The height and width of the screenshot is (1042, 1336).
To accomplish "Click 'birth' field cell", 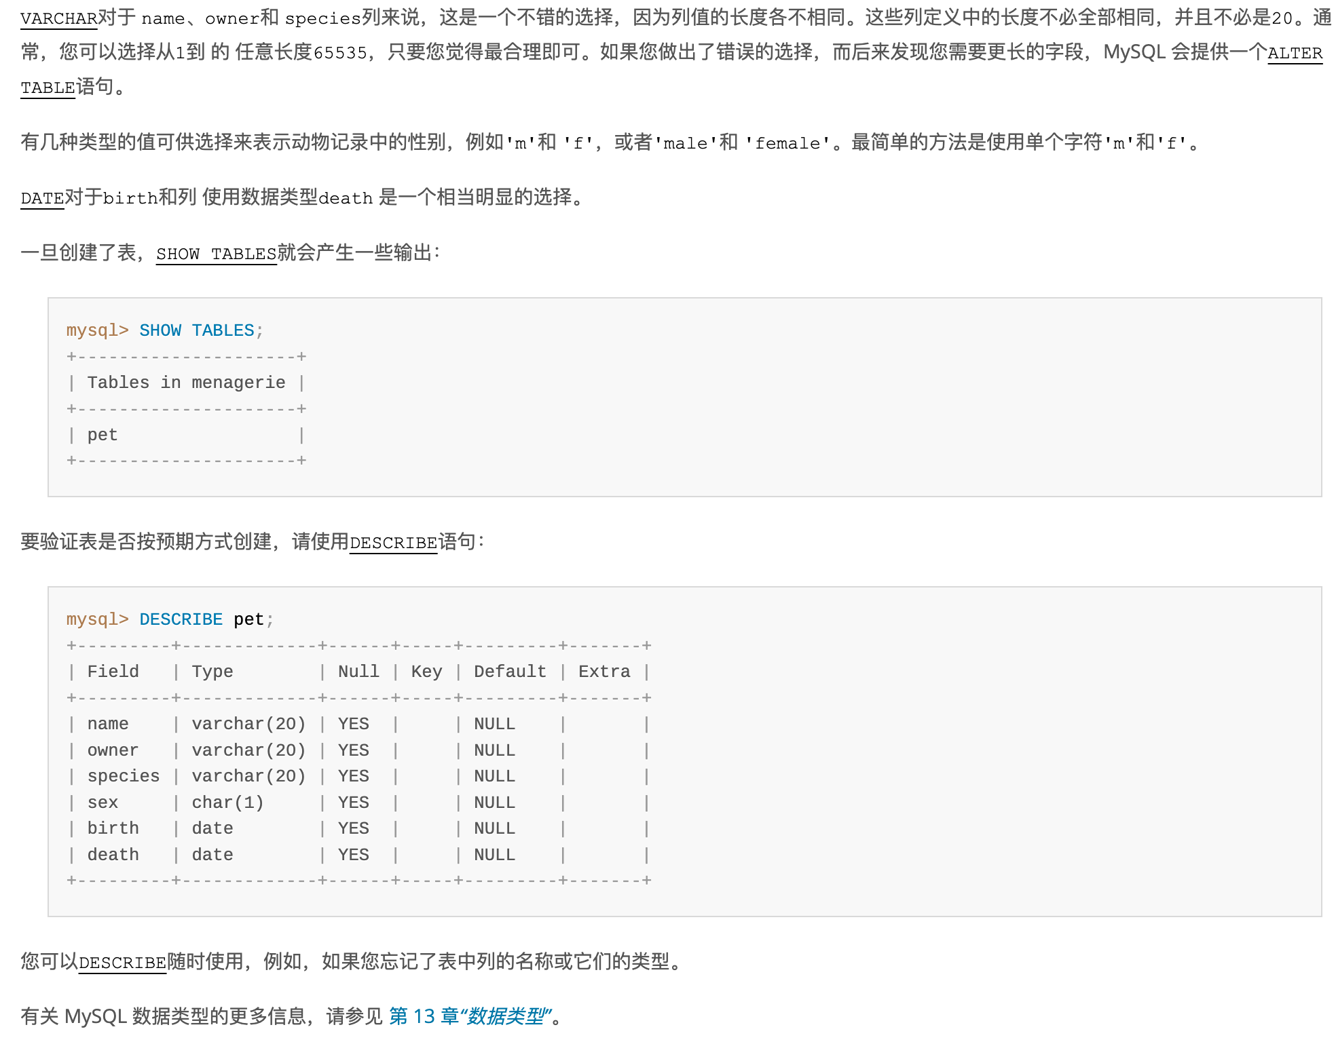I will pos(113,828).
